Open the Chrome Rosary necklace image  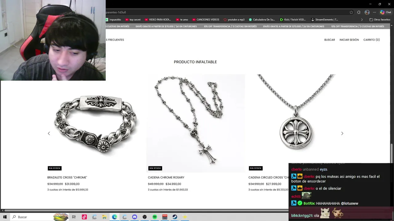coord(196,123)
